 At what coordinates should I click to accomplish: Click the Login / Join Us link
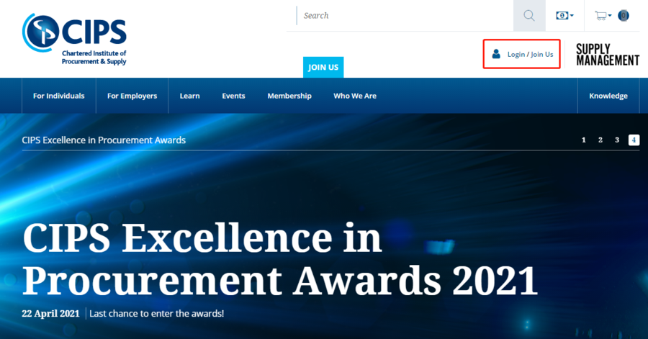coord(530,55)
